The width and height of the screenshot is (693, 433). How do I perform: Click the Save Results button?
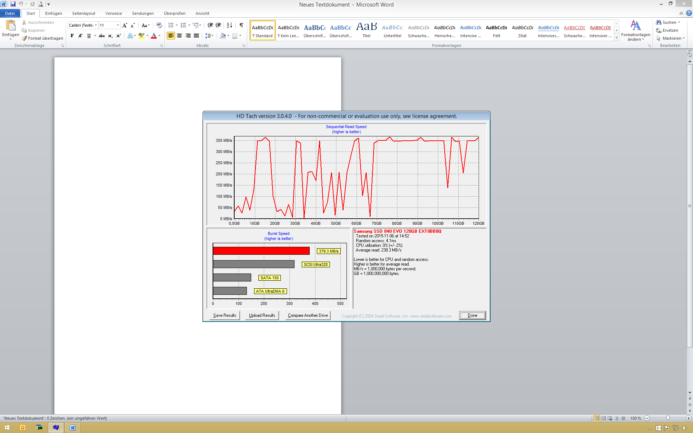[x=225, y=315]
